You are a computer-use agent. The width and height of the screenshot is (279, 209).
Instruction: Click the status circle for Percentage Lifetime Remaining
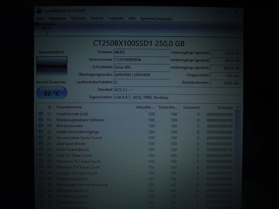(x=41, y=185)
